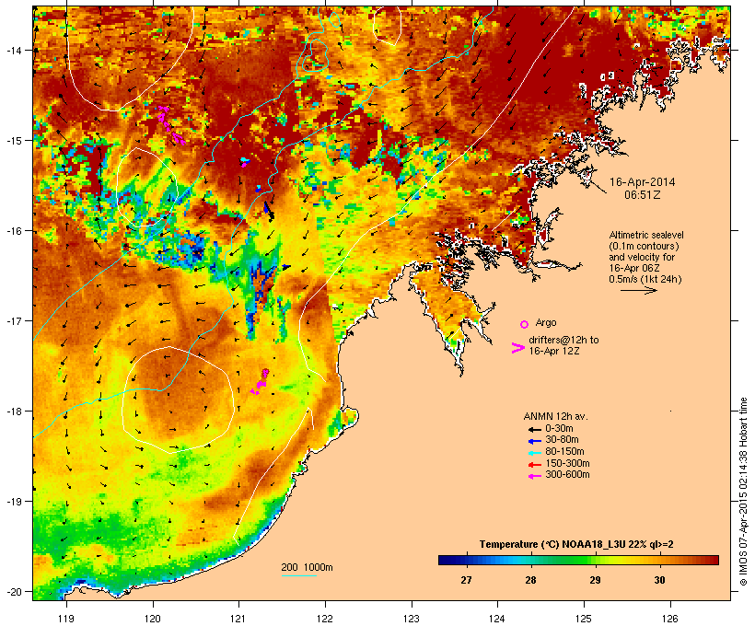Click the dark red end of the color bar
The height and width of the screenshot is (626, 755).
click(714, 560)
